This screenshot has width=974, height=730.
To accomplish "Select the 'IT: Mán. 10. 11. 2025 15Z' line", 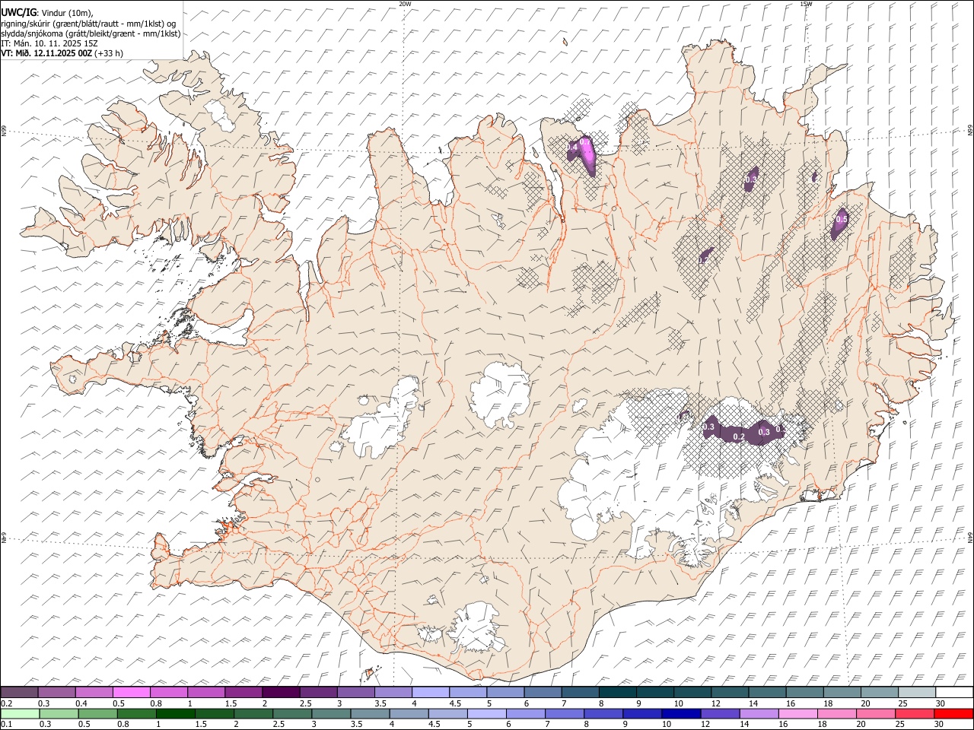I will pos(49,43).
